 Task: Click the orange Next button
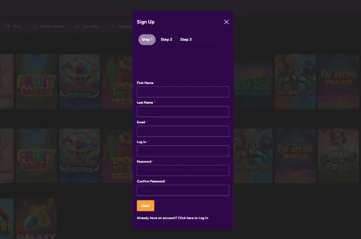click(146, 205)
